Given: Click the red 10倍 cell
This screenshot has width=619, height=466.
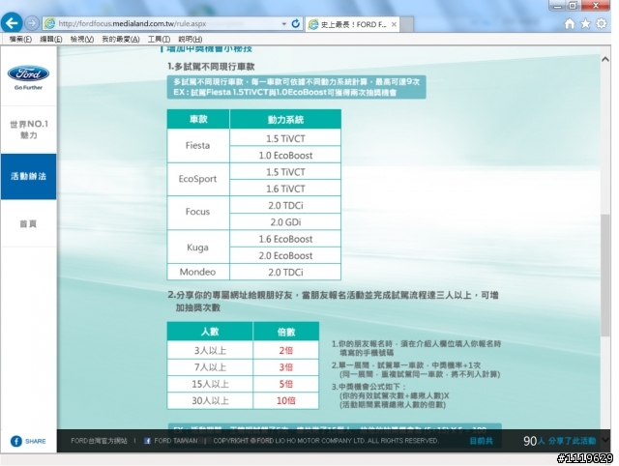Looking at the screenshot, I should 286,400.
